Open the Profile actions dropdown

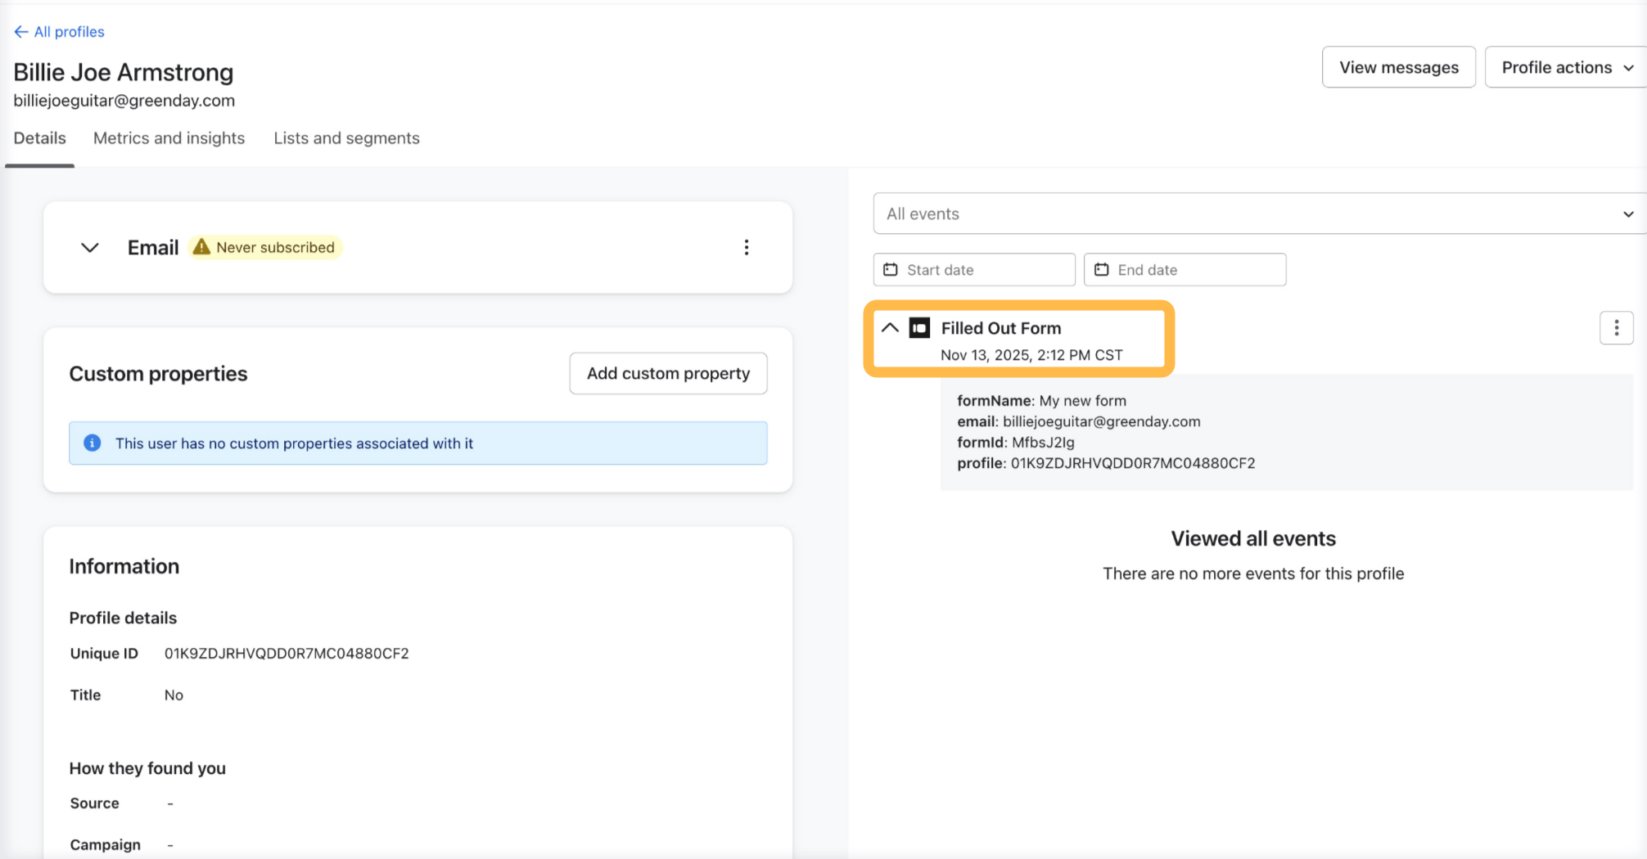1565,67
